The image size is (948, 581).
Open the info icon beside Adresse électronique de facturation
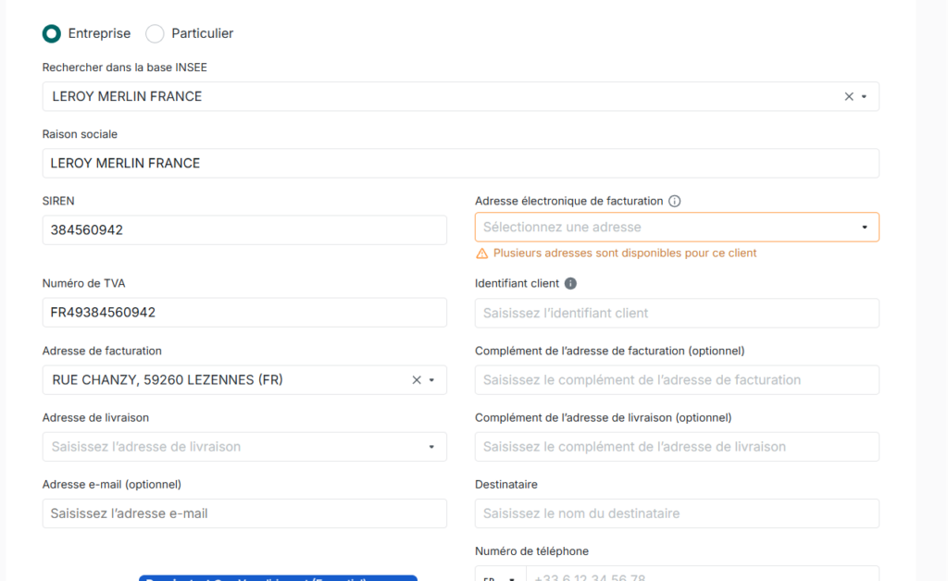click(x=675, y=201)
